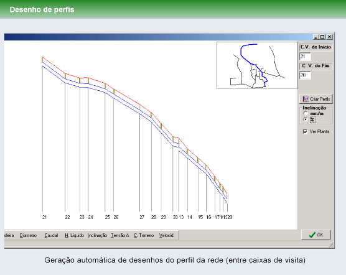The image size is (346, 275).
Task: Maximize the profile window
Action: click(322, 37)
